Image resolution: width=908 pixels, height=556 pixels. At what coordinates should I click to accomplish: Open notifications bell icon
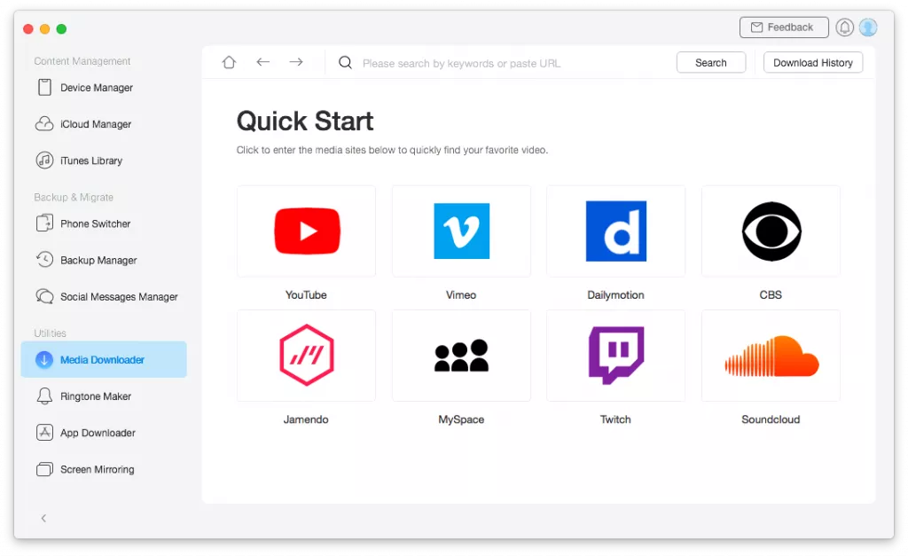844,27
